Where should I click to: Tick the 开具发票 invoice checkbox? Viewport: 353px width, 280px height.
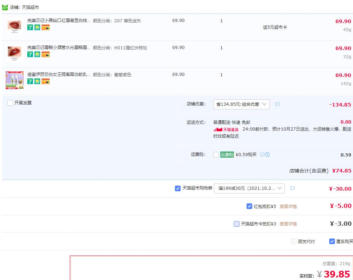tap(10, 103)
